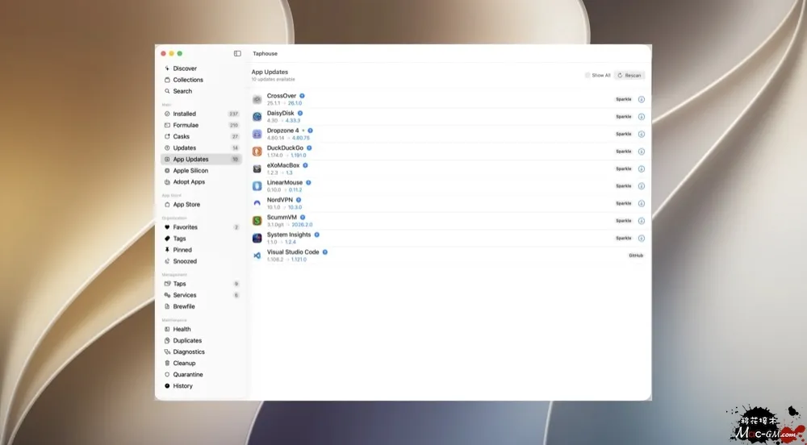Click the blue badge next to Visual Studio Code
807x445 pixels.
coord(324,252)
